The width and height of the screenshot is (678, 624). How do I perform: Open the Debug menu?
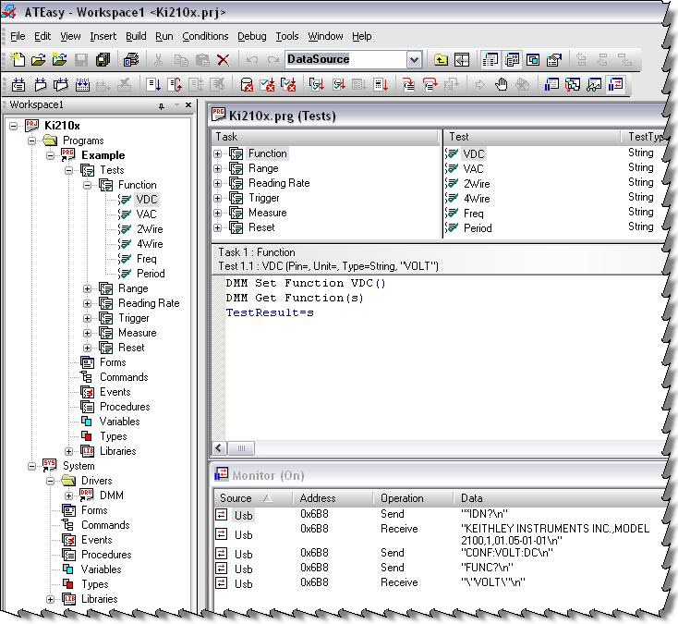pos(251,36)
